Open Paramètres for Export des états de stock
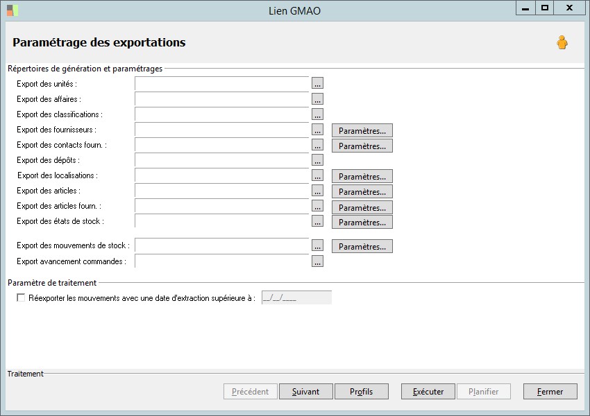 coord(362,222)
